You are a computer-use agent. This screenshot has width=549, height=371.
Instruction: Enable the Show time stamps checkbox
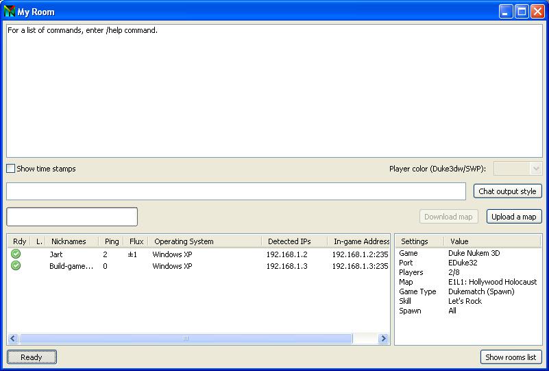(11, 169)
